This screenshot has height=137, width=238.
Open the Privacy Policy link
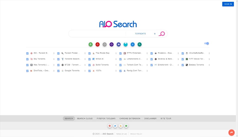click(136, 134)
